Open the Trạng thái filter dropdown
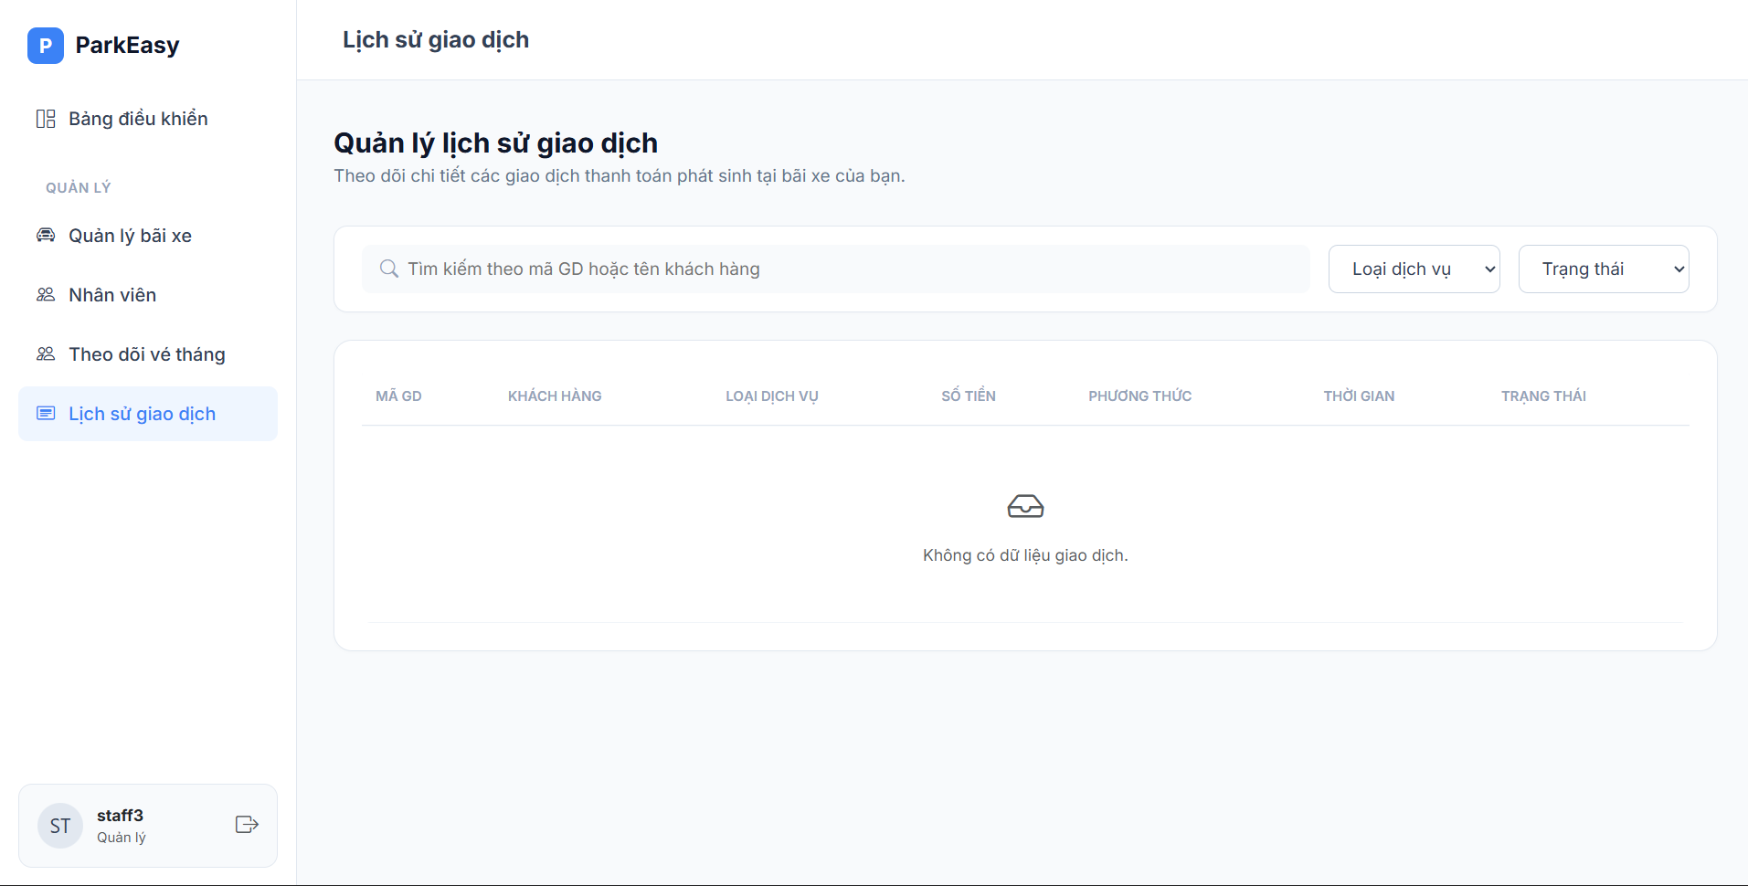Screen dimensions: 1748x886 tap(1603, 269)
